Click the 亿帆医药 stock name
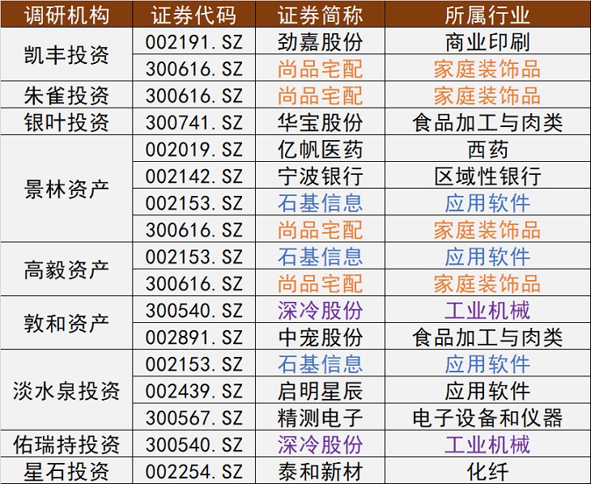 (320, 148)
